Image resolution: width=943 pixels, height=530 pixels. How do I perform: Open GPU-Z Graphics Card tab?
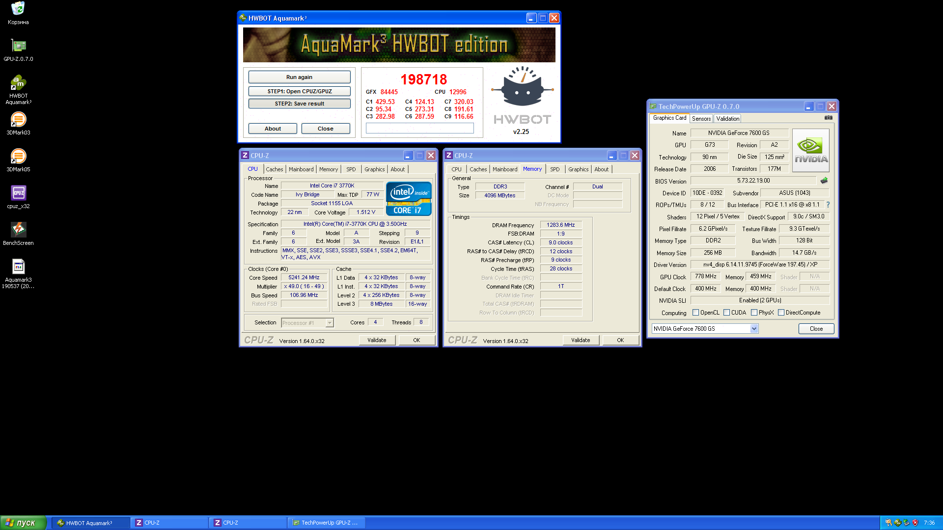tap(669, 118)
